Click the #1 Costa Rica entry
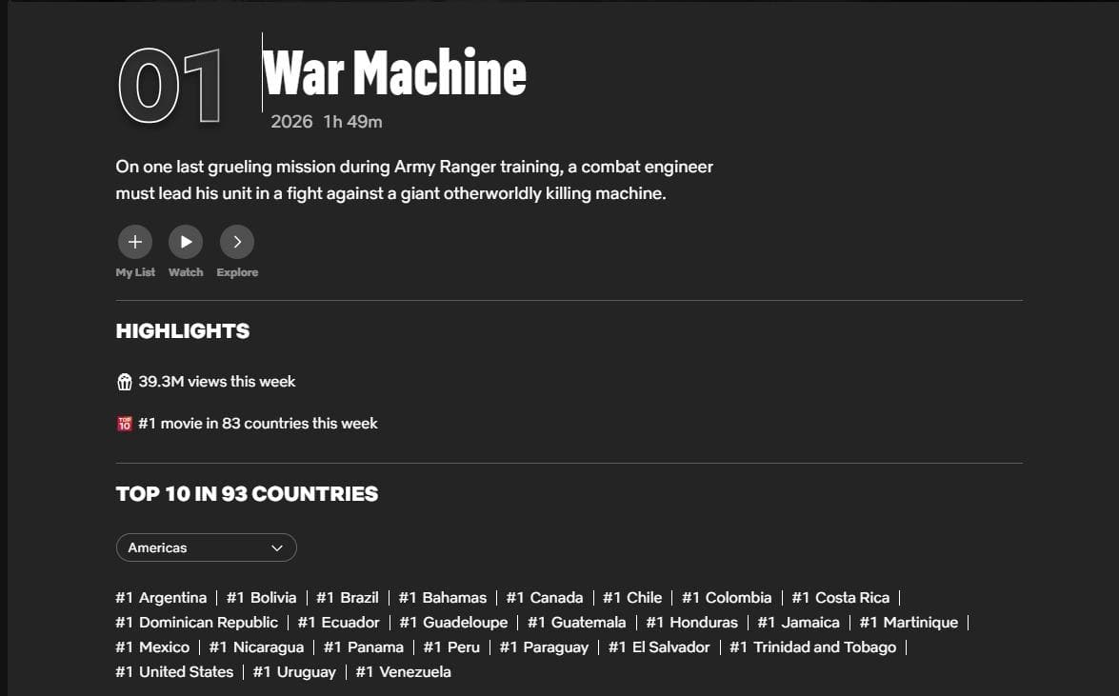 tap(841, 598)
